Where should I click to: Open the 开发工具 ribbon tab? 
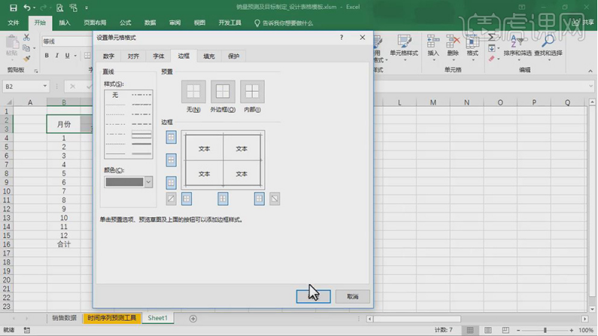(229, 23)
